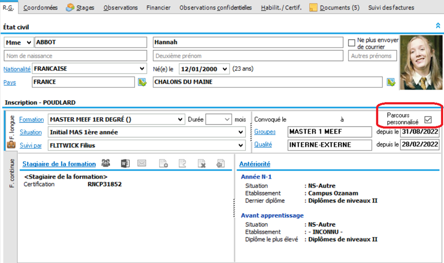The height and width of the screenshot is (263, 444).
Task: Click the briefcase icon beside Suivi par
Action: [x=11, y=145]
